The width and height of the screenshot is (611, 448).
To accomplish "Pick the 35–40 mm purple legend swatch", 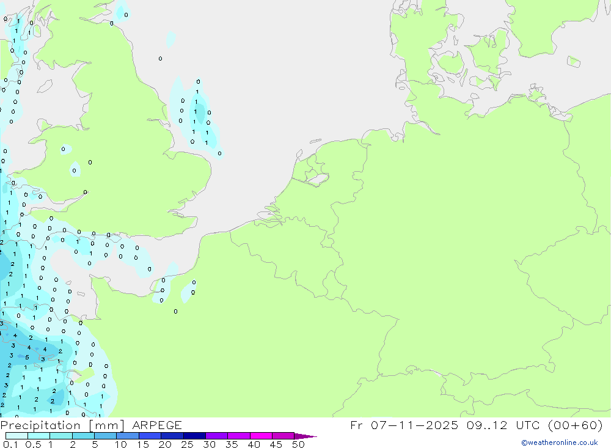I will [239, 436].
